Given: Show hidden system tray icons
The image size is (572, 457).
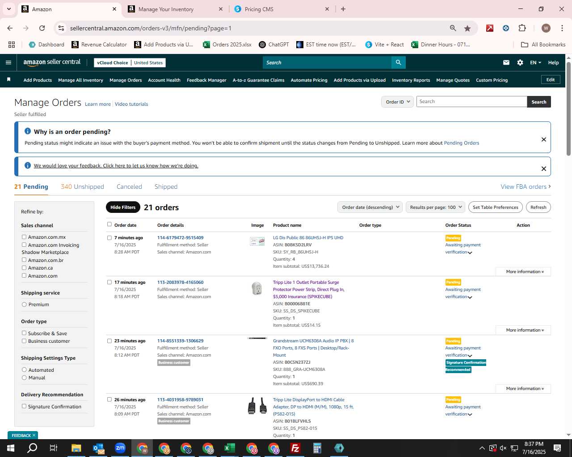Looking at the screenshot, I should [482, 448].
